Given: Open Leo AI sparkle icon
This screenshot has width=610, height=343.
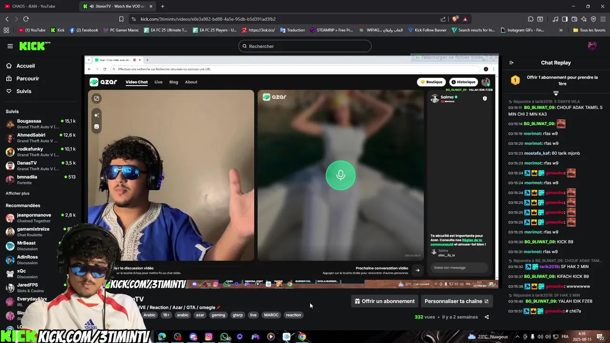Looking at the screenshot, I should [584, 19].
